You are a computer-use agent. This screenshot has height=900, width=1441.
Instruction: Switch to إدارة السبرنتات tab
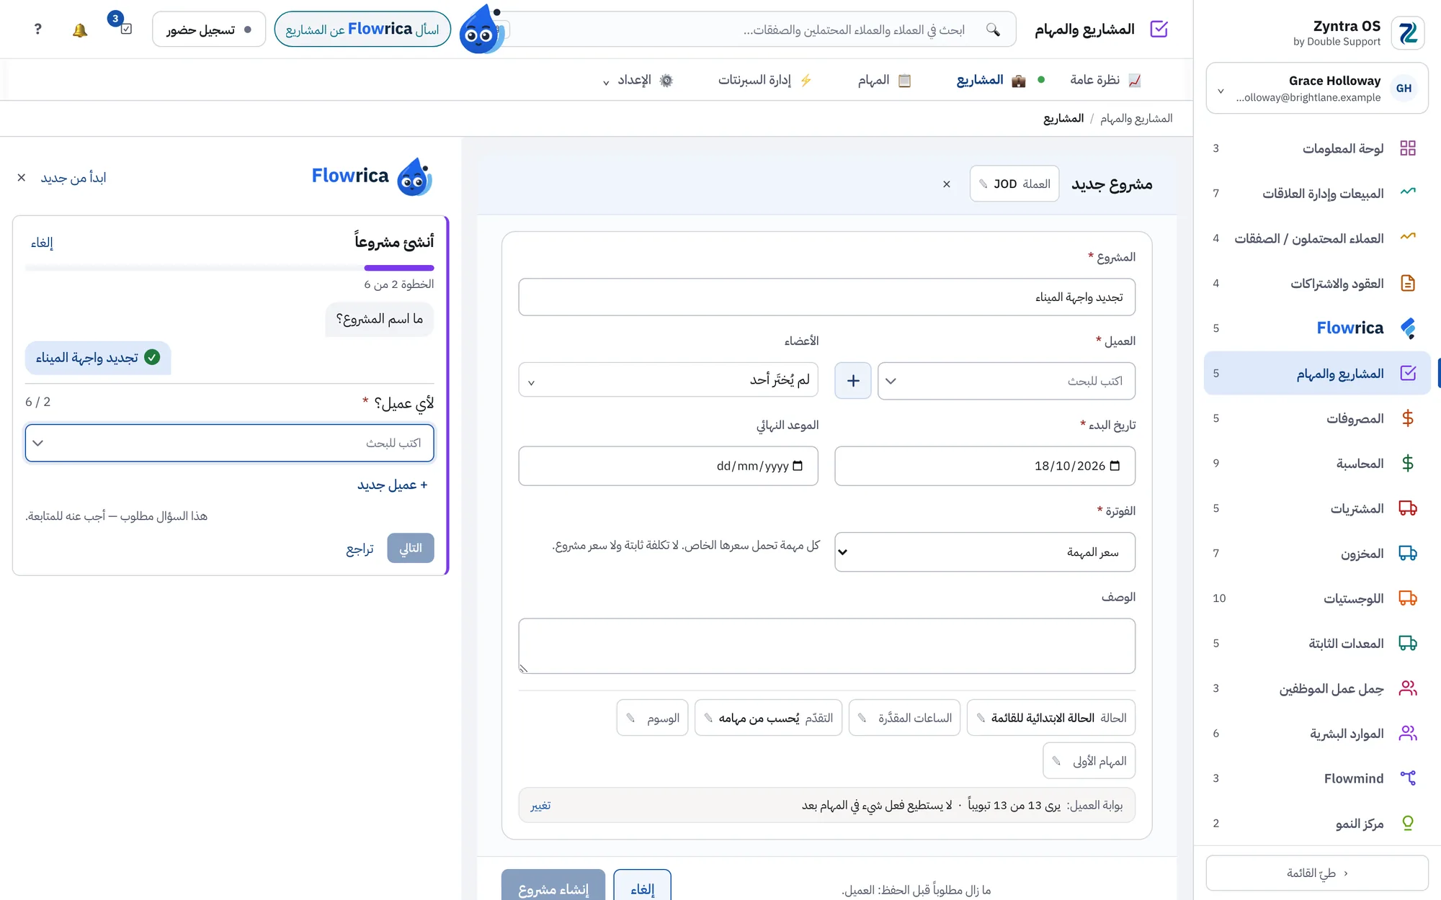[x=765, y=80]
